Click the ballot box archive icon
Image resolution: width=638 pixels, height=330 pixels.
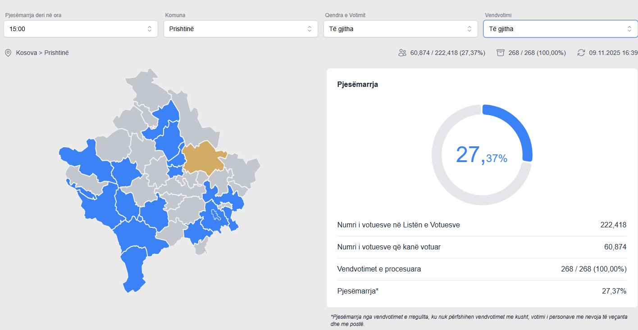click(x=500, y=53)
